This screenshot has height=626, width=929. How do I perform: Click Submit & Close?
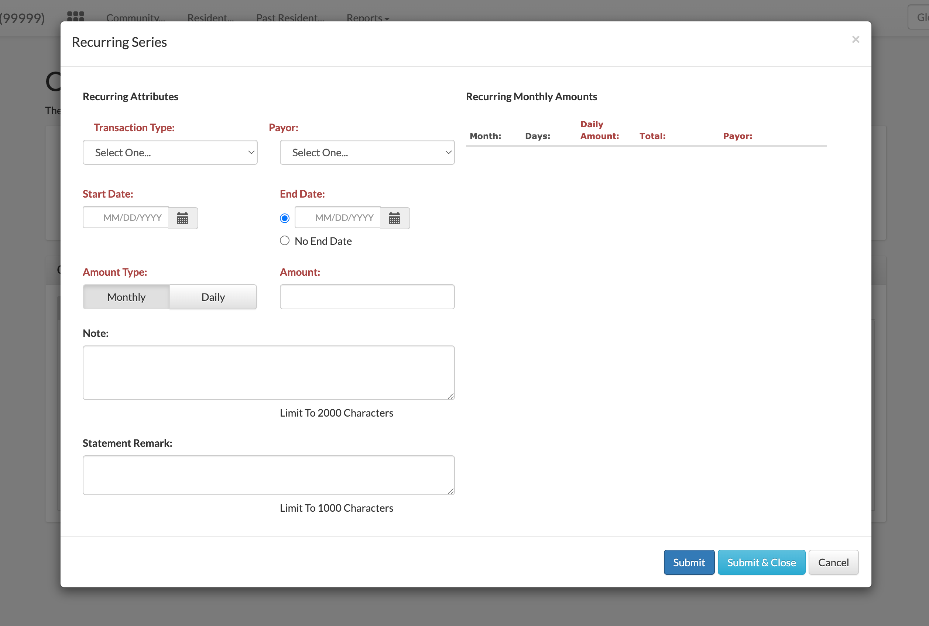(x=761, y=563)
